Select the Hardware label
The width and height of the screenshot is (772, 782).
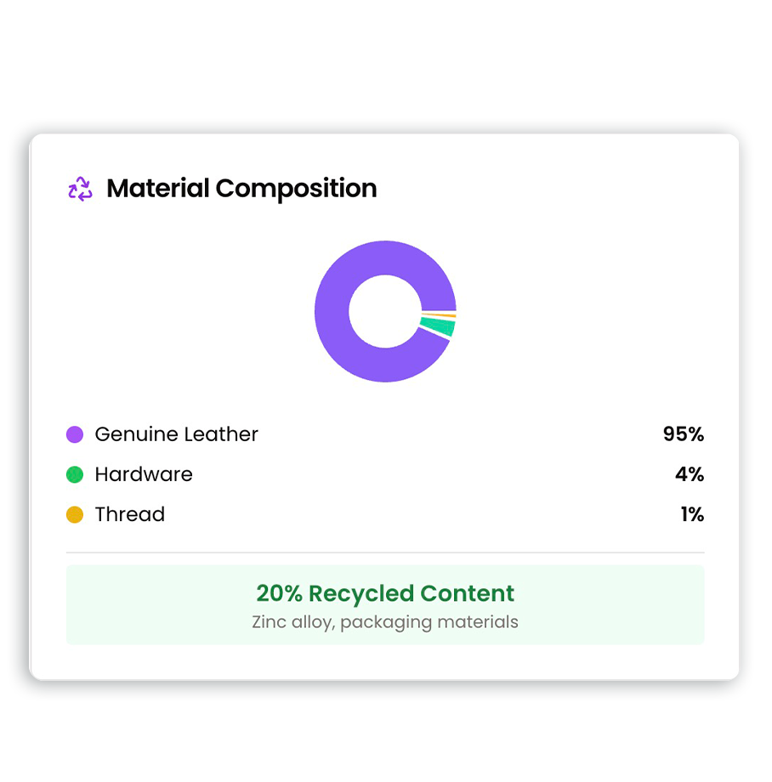point(144,474)
